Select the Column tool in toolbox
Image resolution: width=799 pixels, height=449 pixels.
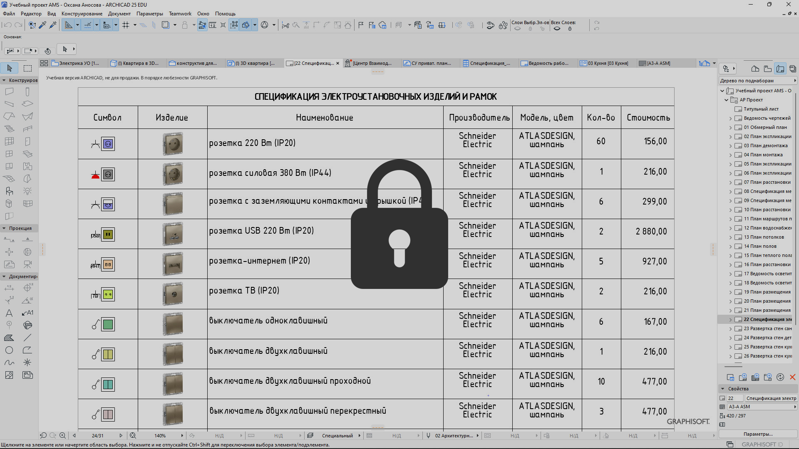click(x=27, y=91)
